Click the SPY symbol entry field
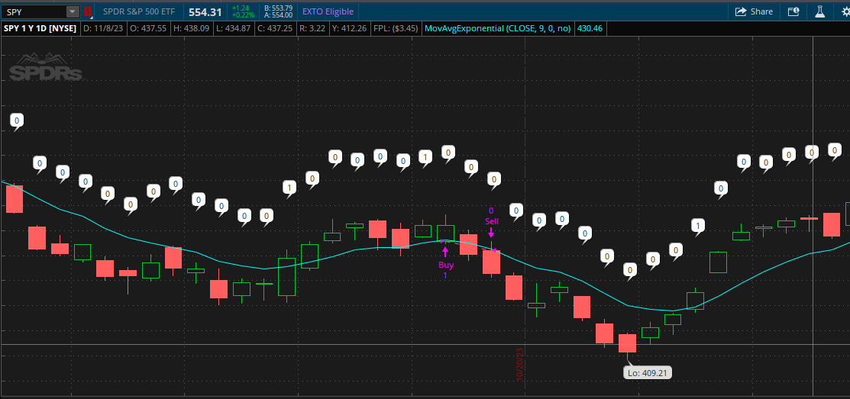850x399 pixels. pyautogui.click(x=34, y=12)
